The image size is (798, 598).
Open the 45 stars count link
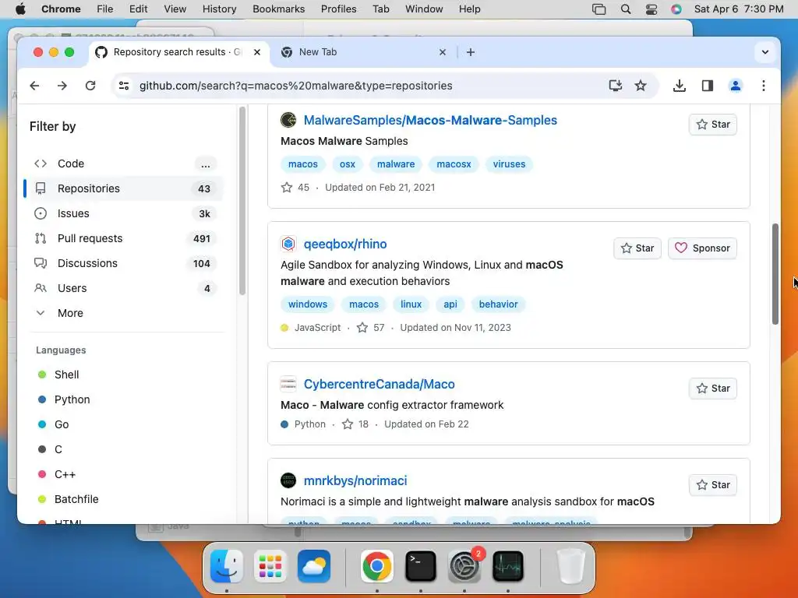pos(295,188)
